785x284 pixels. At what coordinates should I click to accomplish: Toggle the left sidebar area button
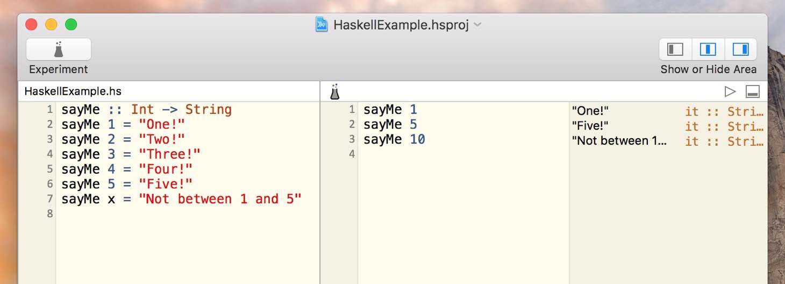(675, 49)
